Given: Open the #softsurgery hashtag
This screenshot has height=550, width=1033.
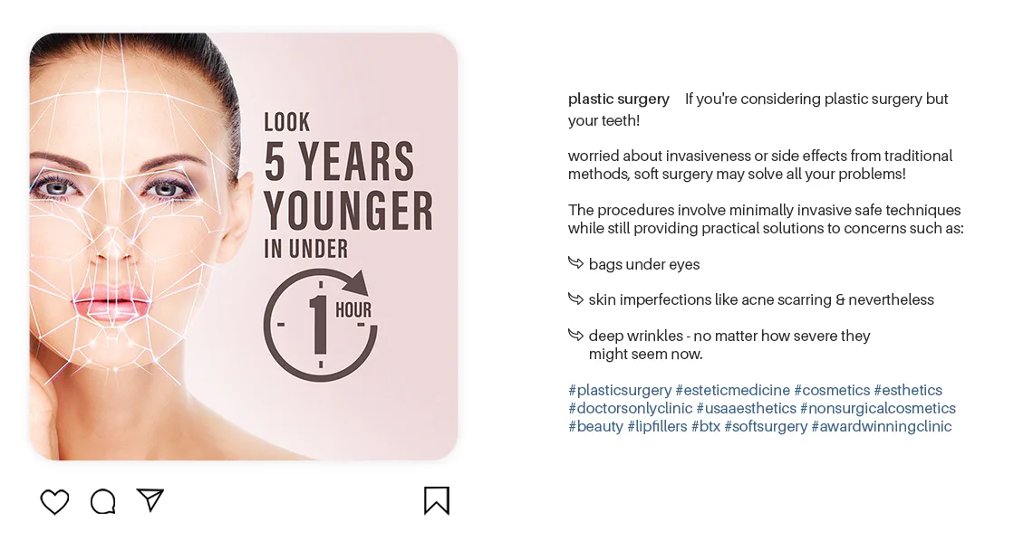Looking at the screenshot, I should click(x=766, y=426).
